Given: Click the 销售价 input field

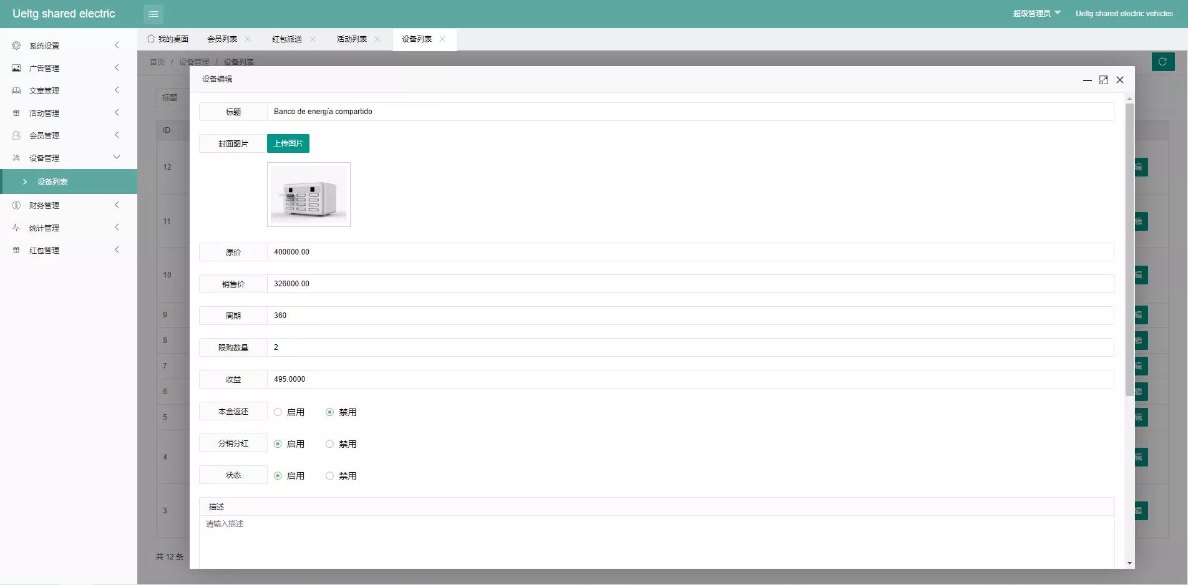Looking at the screenshot, I should pos(690,284).
